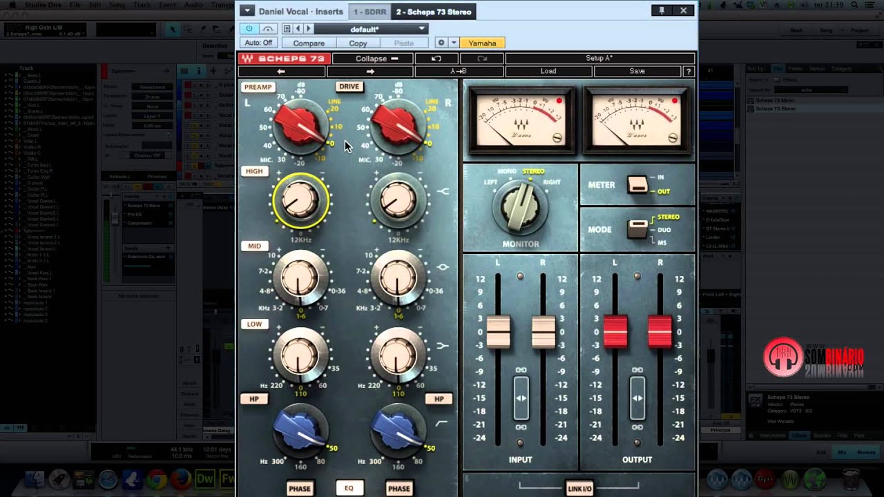
Task: Toggle the PREAMP button
Action: (x=258, y=87)
